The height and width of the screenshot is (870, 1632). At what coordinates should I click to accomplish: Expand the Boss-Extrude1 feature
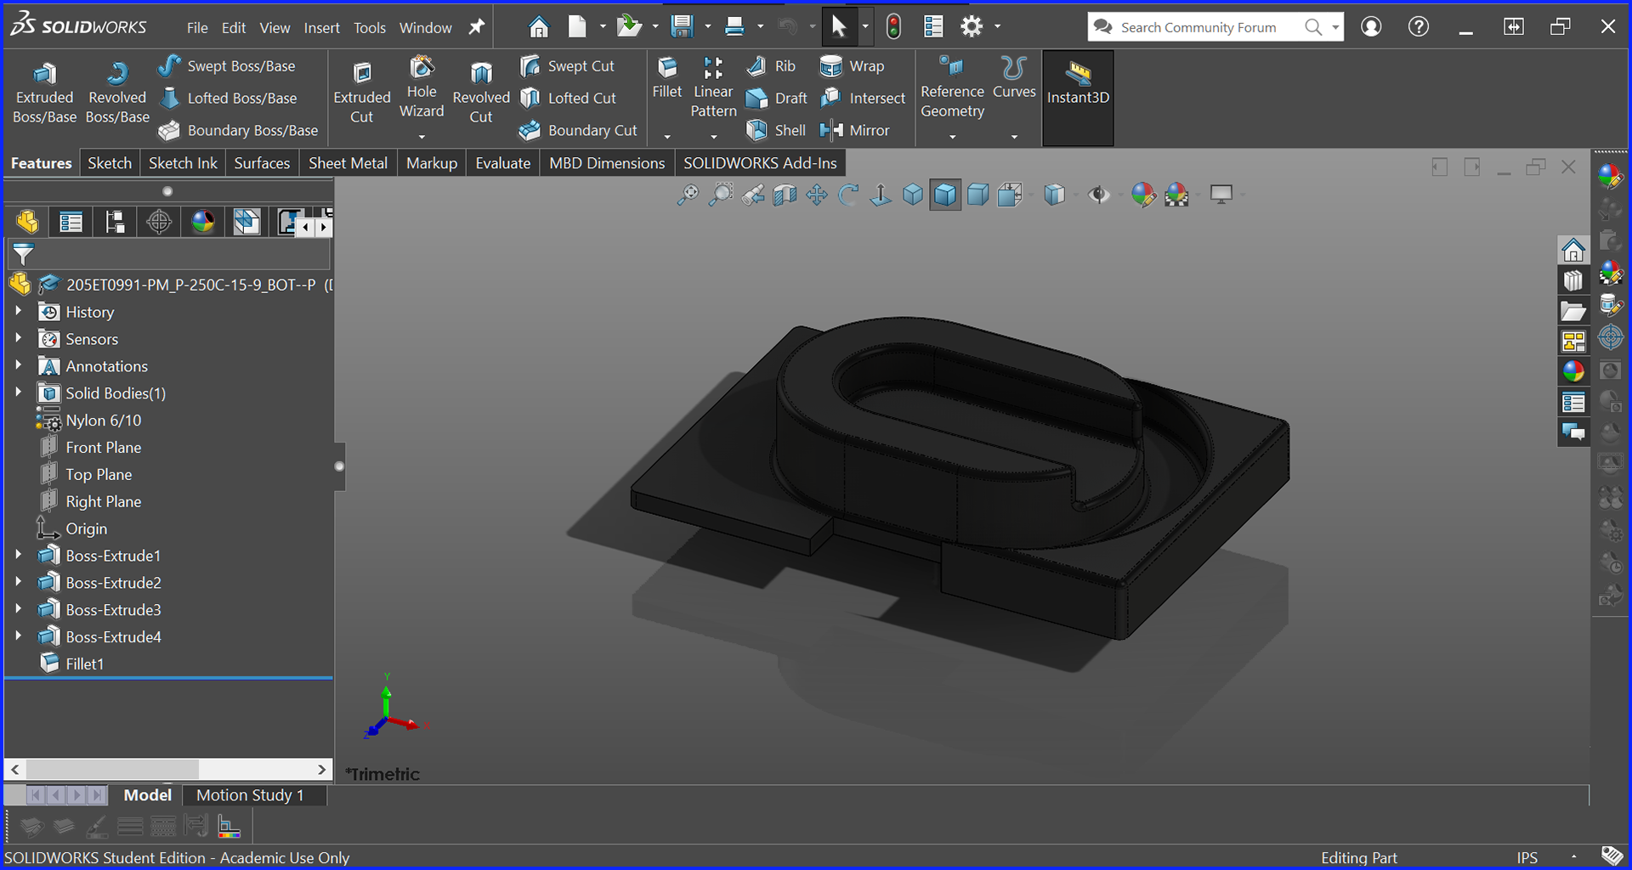click(18, 556)
